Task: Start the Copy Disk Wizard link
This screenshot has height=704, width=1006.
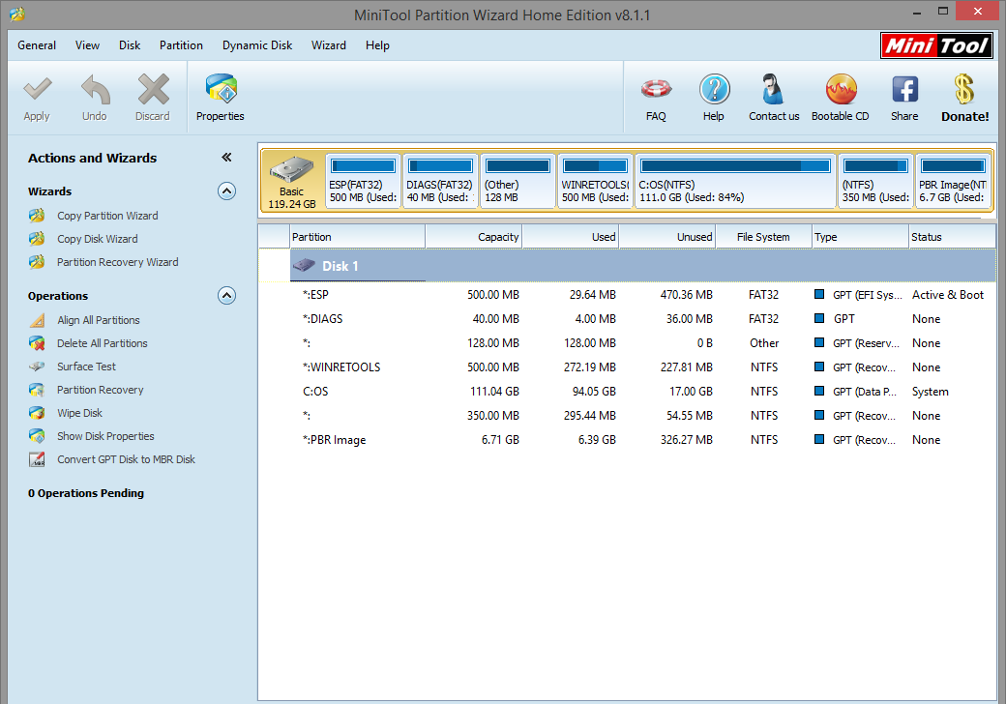Action: (x=98, y=239)
